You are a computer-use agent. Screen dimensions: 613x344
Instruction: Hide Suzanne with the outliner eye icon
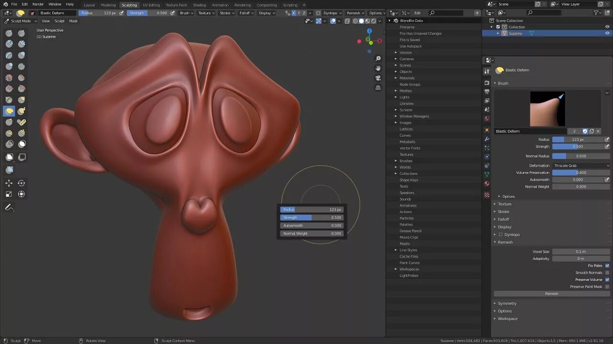click(x=607, y=33)
